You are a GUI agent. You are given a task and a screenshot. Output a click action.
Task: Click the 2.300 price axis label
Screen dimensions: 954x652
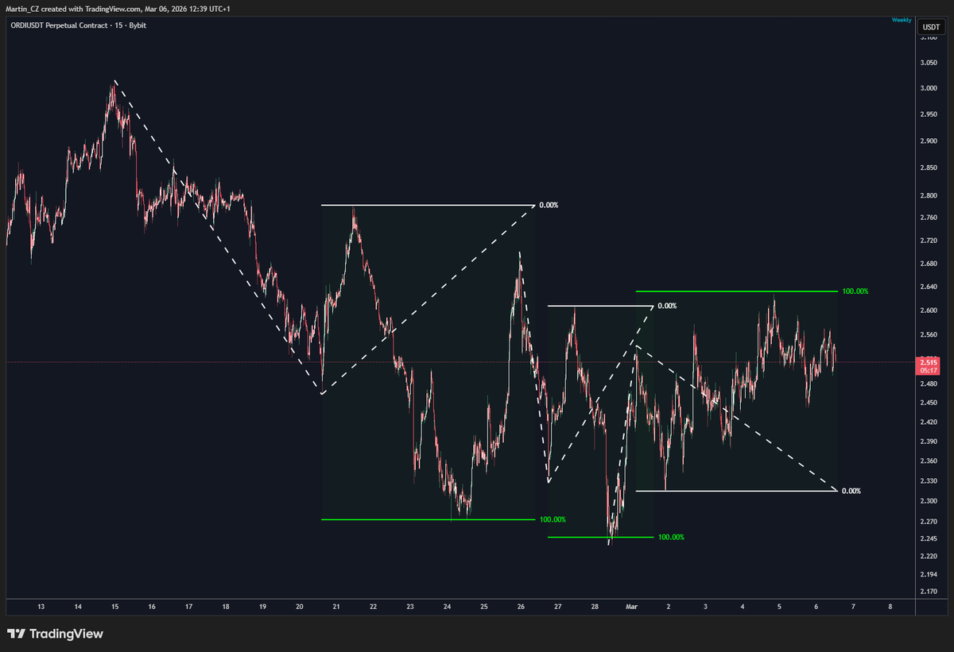coord(929,502)
